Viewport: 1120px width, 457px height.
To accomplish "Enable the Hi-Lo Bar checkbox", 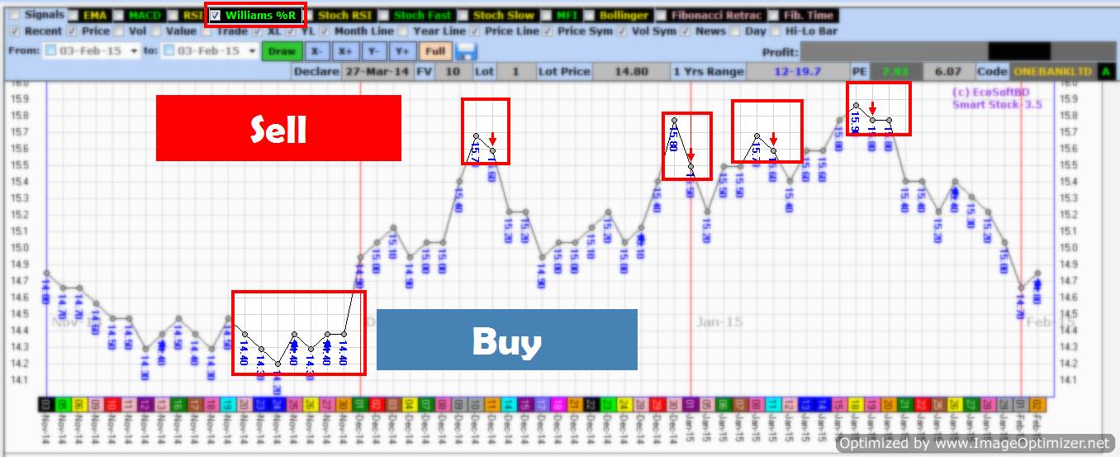I will point(776,31).
